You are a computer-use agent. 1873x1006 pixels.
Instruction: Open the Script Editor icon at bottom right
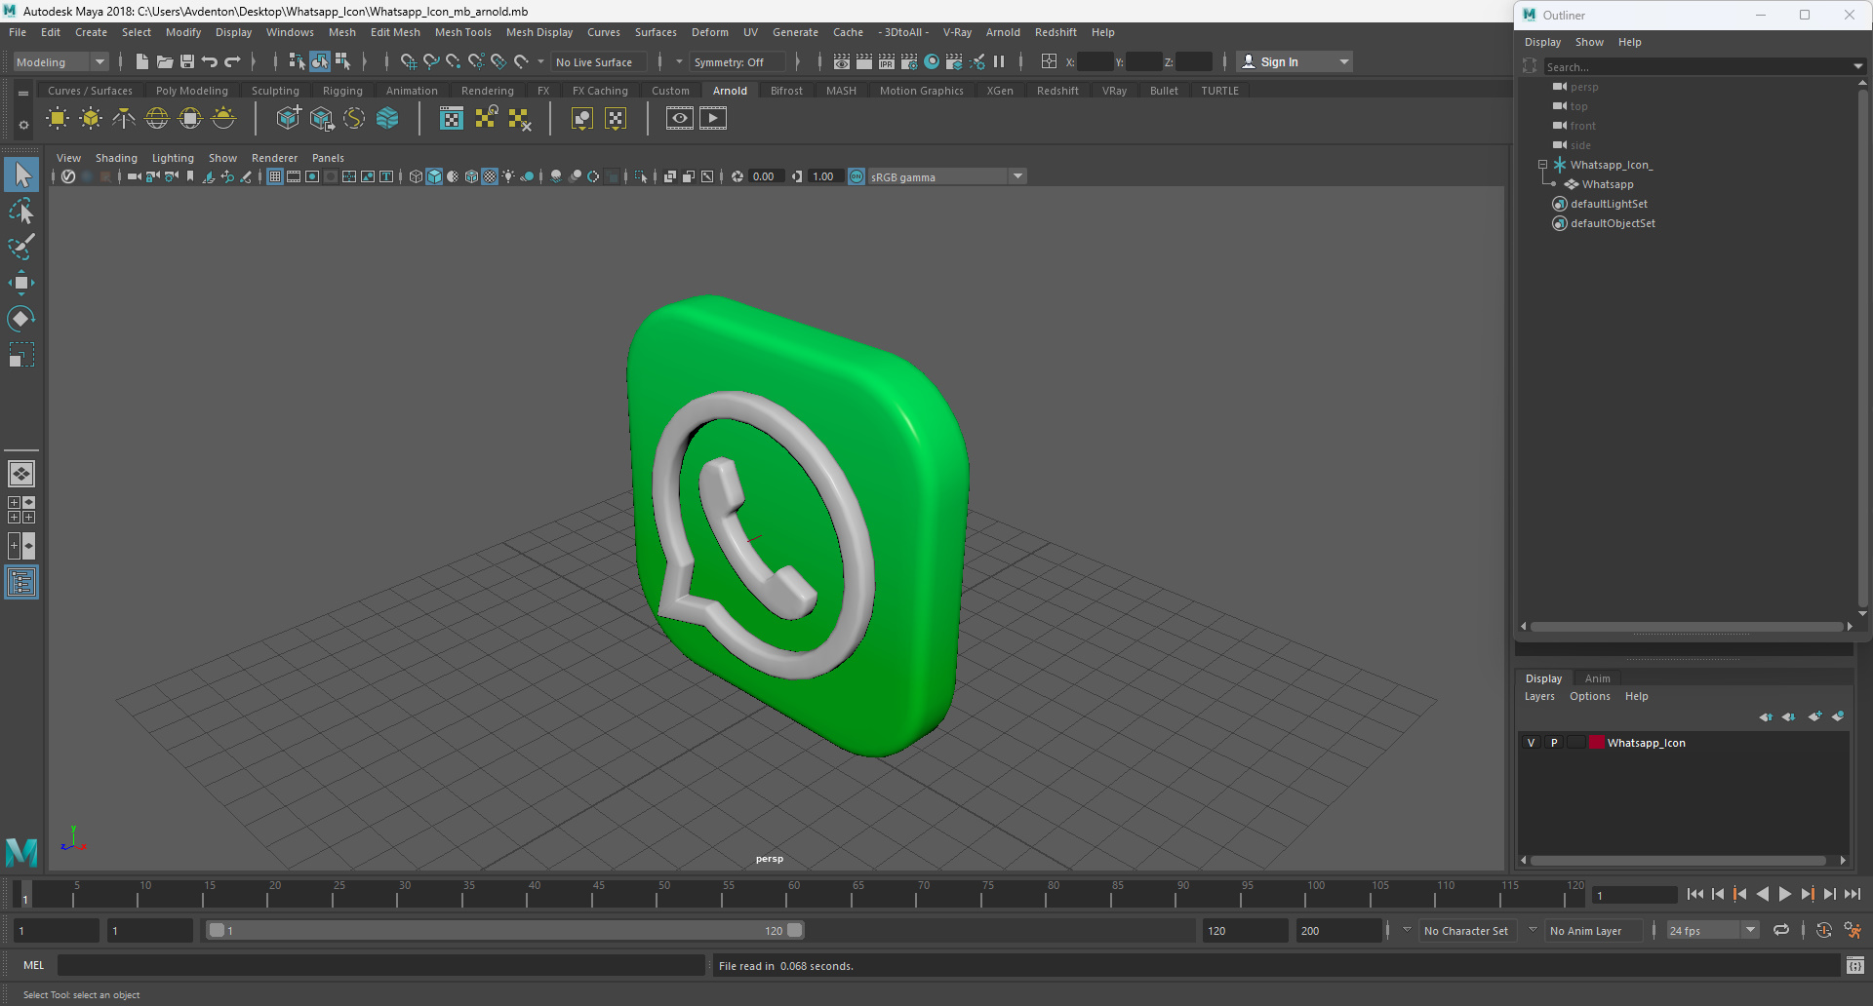pyautogui.click(x=1854, y=966)
